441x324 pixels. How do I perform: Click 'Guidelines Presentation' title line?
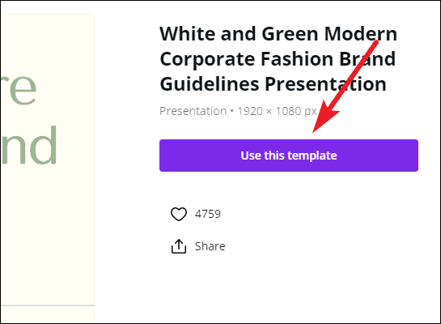(x=273, y=84)
